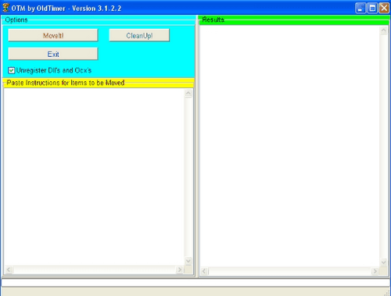
Task: Close the OTM window
Action: point(384,8)
